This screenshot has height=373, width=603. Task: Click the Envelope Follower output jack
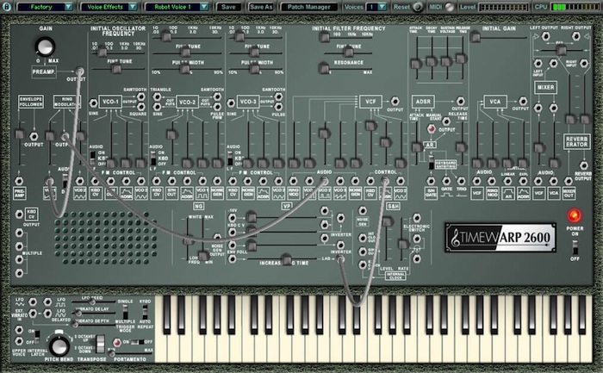point(34,136)
